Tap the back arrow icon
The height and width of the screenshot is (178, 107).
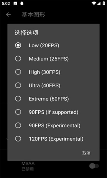click(x=8, y=15)
